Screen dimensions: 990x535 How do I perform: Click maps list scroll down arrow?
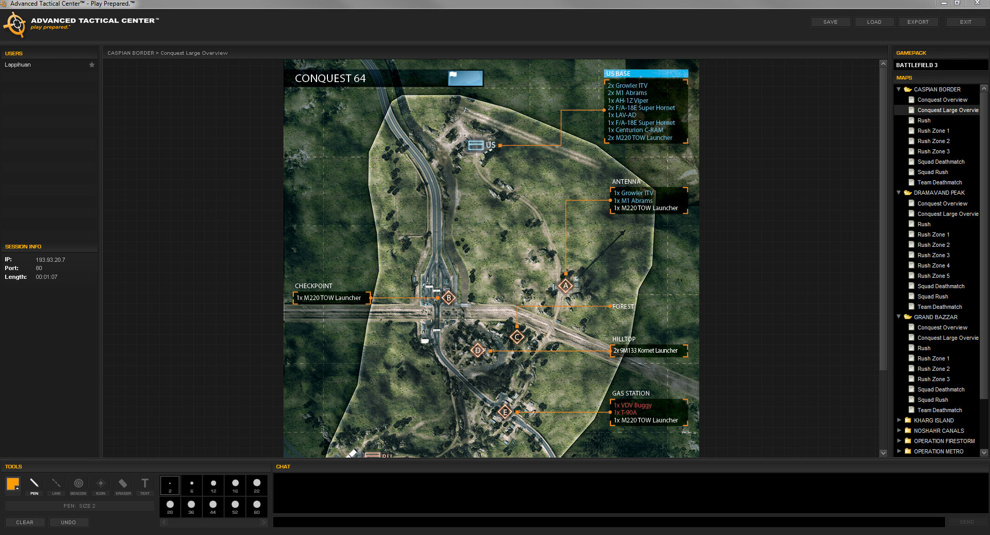[x=984, y=452]
